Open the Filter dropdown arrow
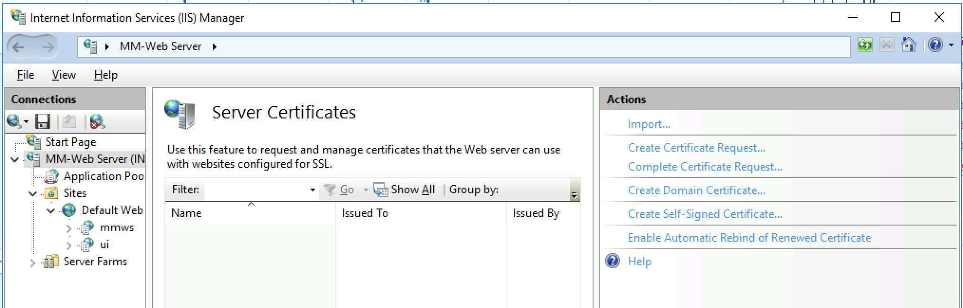Image resolution: width=963 pixels, height=308 pixels. coord(312,190)
